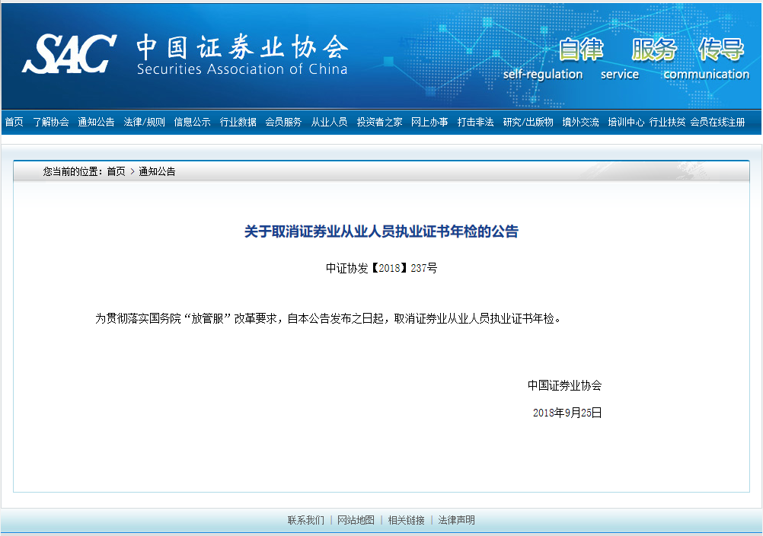This screenshot has height=536, width=763.
Task: Navigate to 行业数据 section
Action: tap(238, 122)
